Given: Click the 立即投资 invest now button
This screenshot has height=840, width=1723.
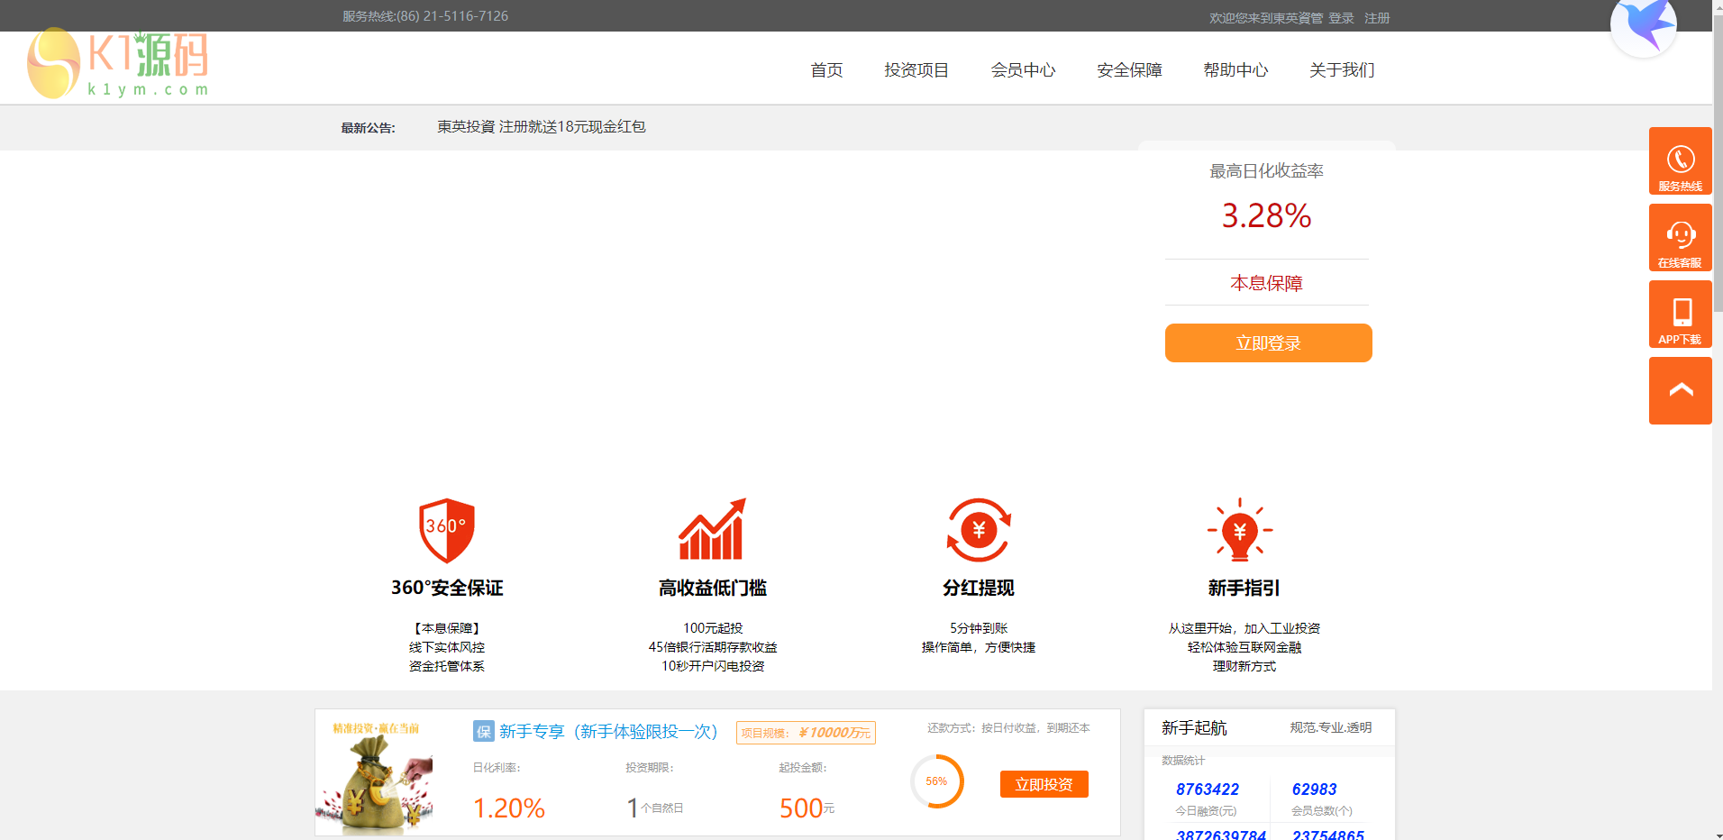Looking at the screenshot, I should tap(1044, 784).
